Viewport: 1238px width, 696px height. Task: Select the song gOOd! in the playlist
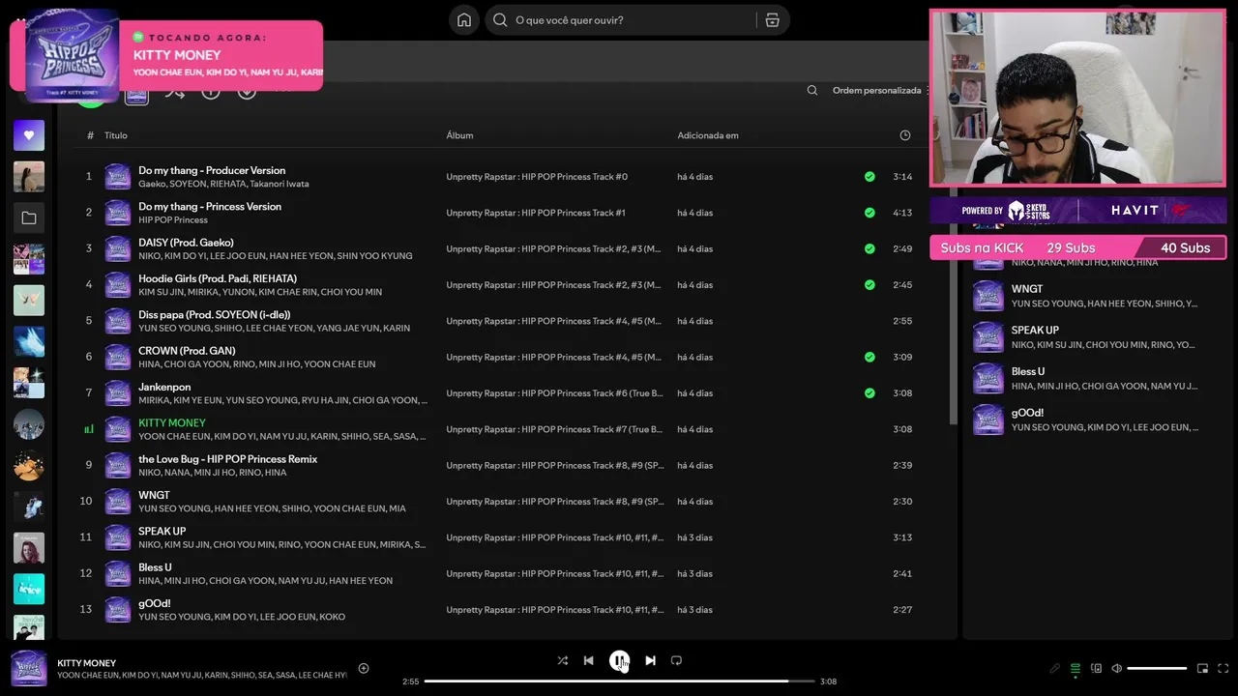[x=154, y=603]
